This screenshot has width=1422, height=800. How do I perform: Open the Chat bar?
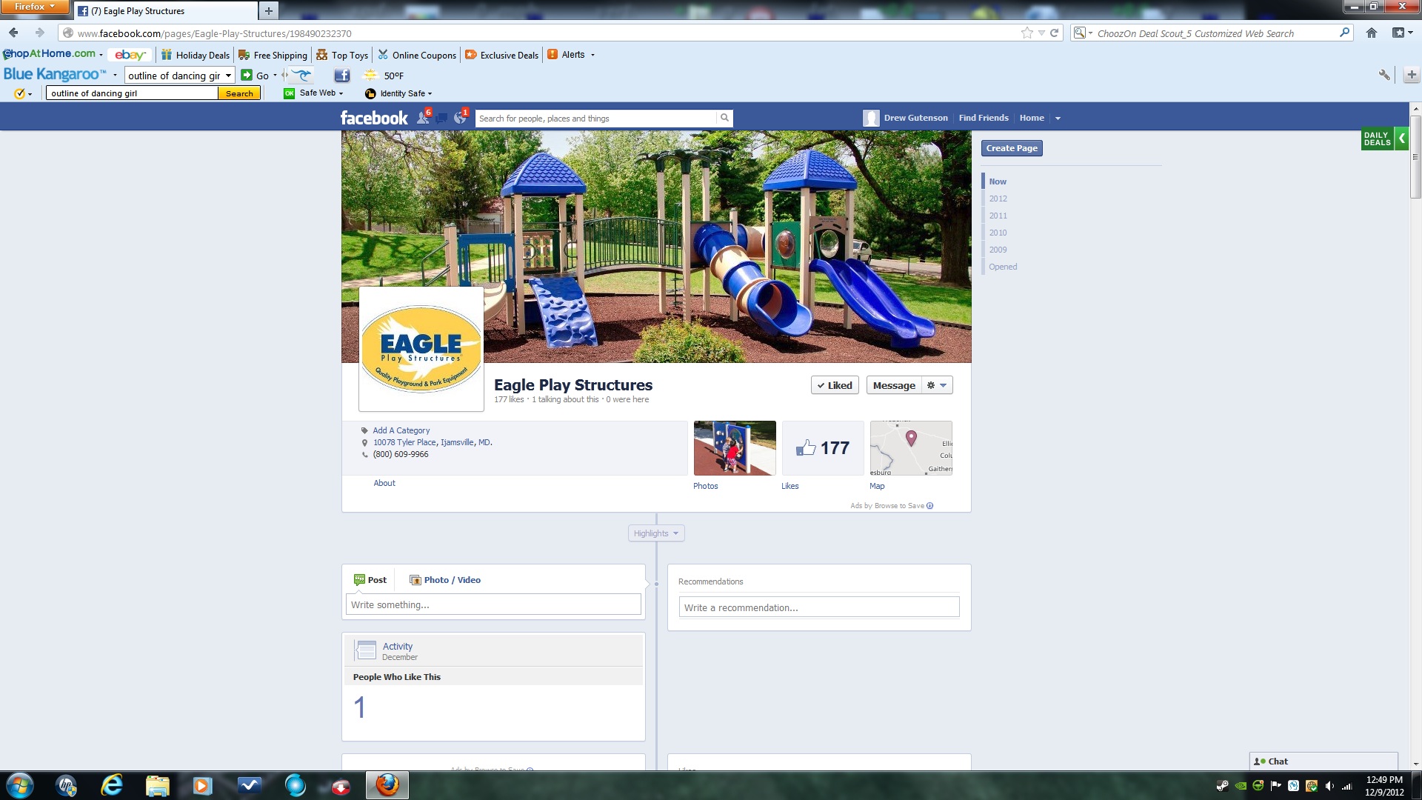pyautogui.click(x=1323, y=761)
